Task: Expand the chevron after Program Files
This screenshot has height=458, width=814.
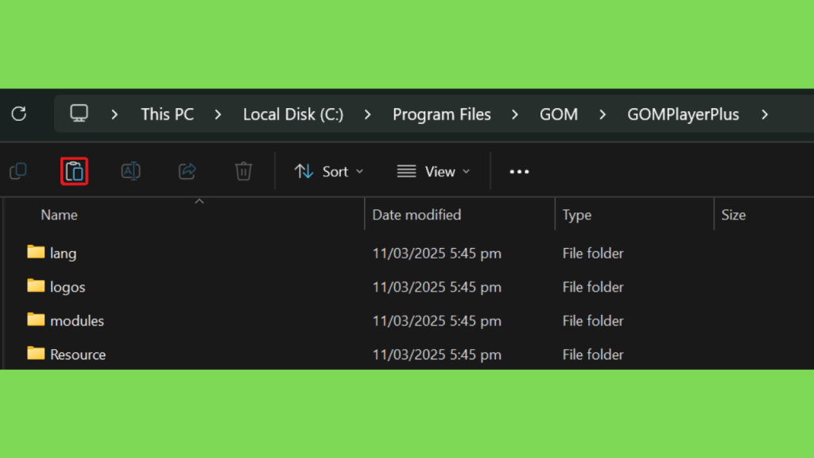Action: 515,114
